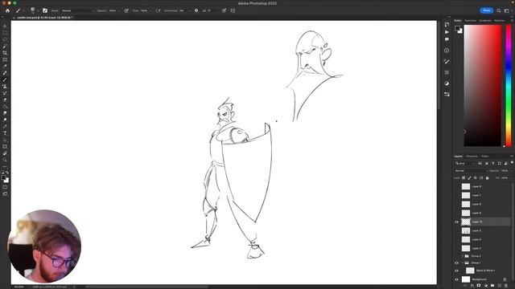The image size is (515, 289).
Task: Open the Actions panel play icon
Action: coord(447,32)
